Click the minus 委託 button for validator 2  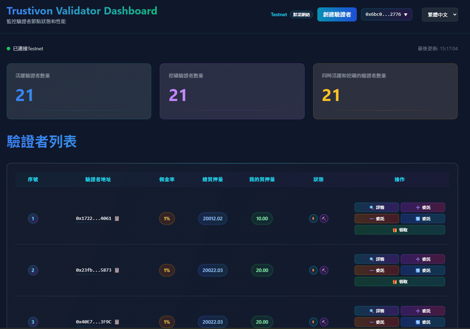[x=377, y=271]
